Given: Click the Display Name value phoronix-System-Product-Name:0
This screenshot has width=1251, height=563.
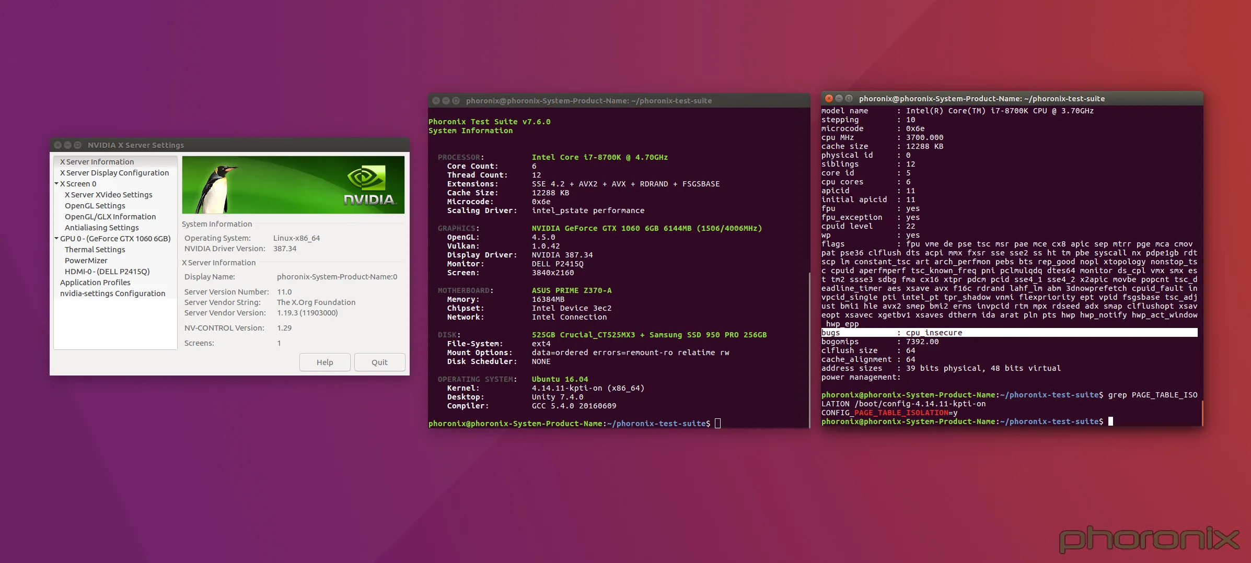Looking at the screenshot, I should [x=337, y=277].
